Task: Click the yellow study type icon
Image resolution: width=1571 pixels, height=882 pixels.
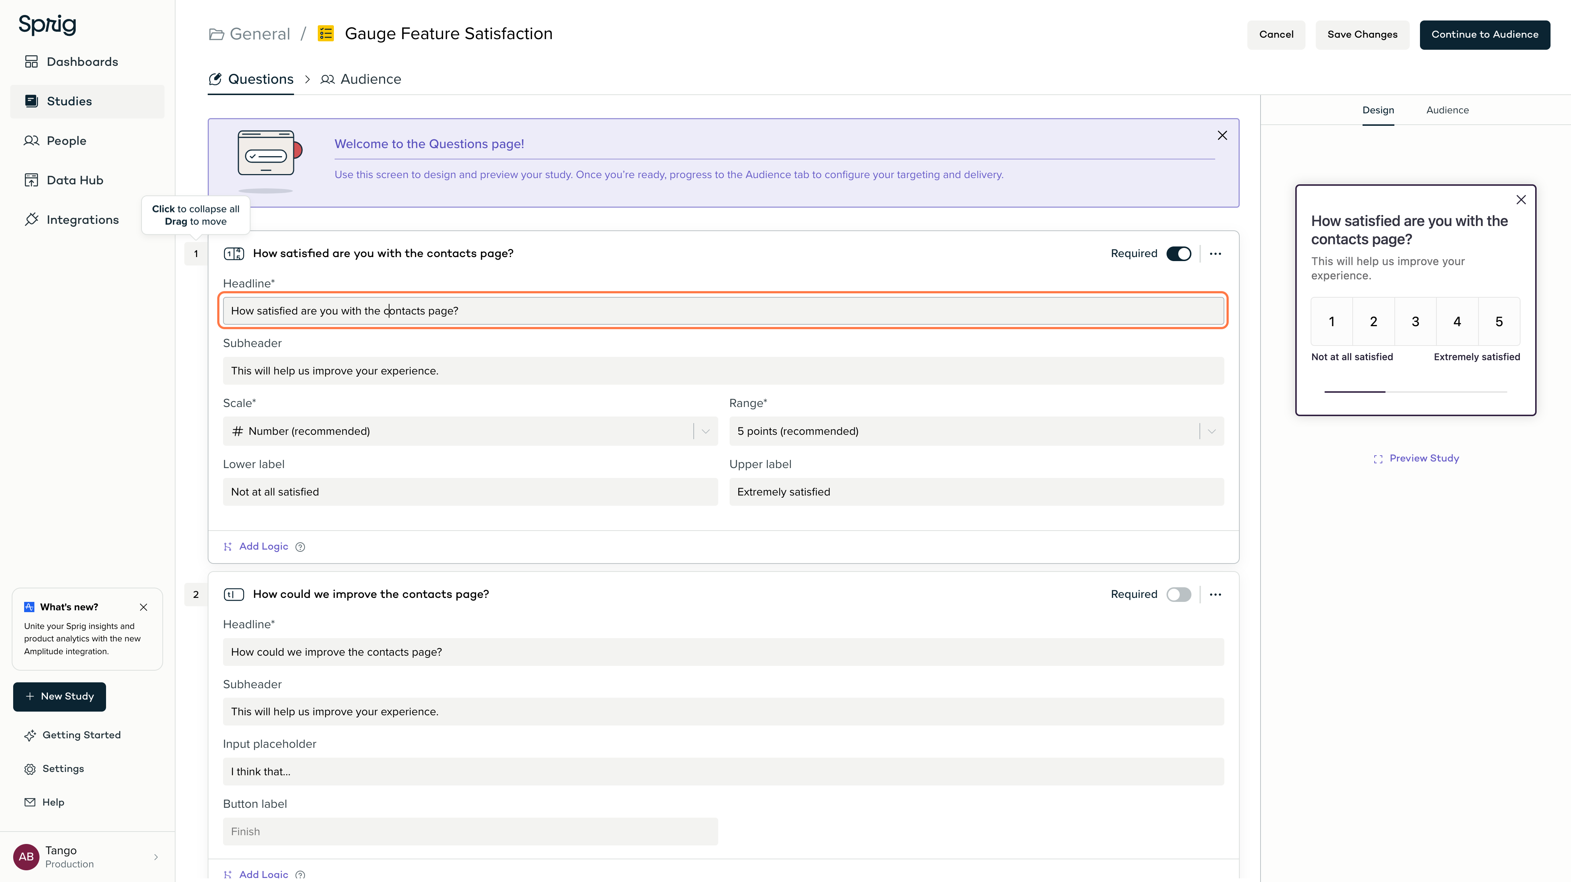Action: click(326, 34)
